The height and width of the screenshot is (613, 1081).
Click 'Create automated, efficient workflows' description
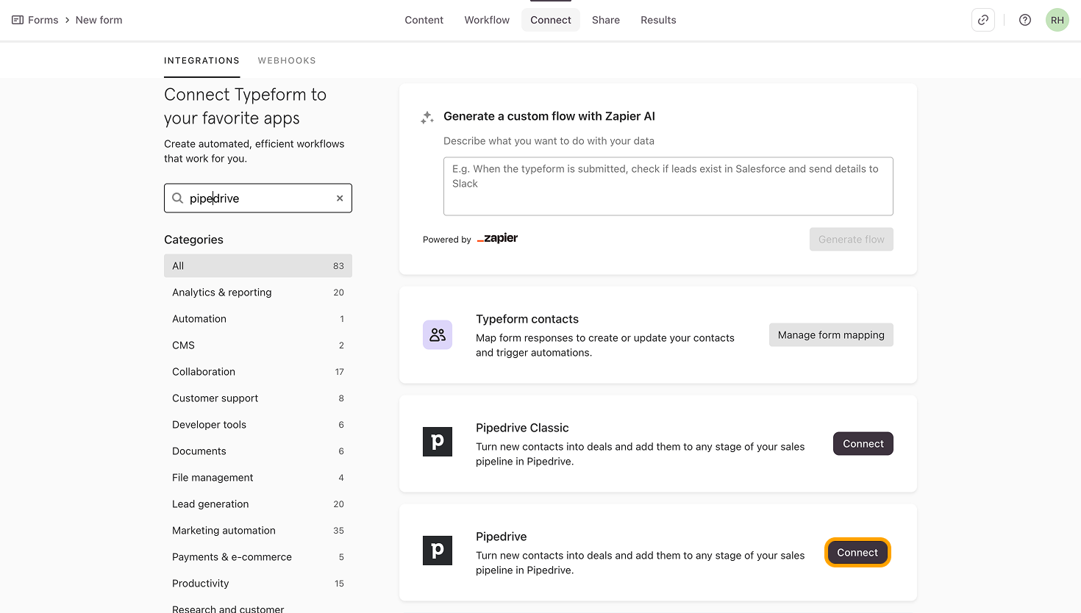click(254, 151)
